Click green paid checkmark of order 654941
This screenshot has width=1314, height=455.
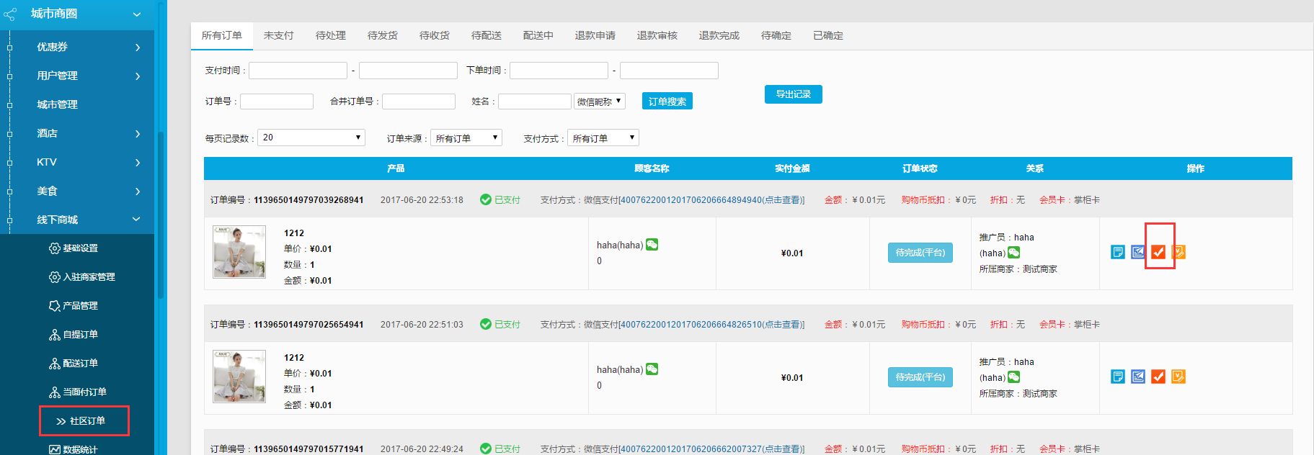point(486,325)
